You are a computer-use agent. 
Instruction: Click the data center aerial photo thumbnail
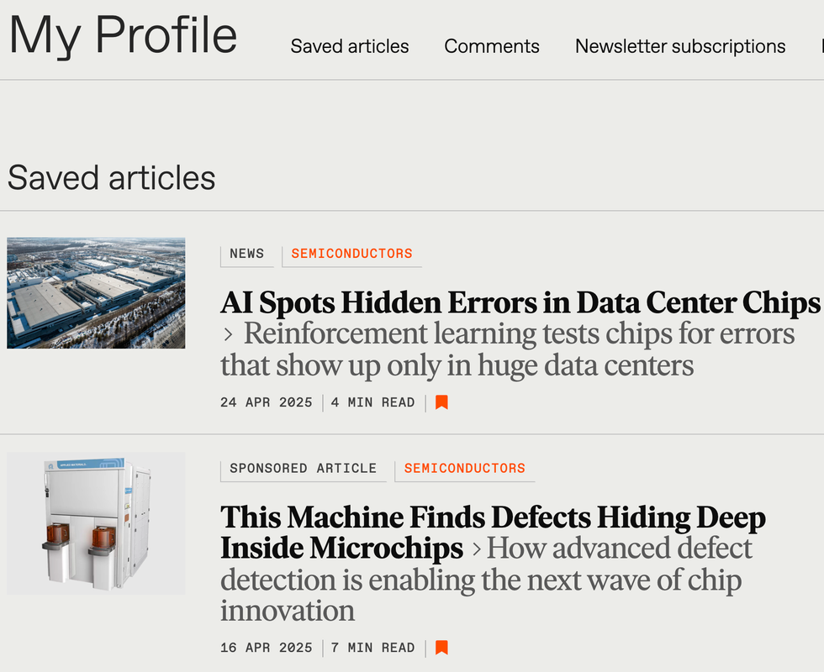coord(96,291)
